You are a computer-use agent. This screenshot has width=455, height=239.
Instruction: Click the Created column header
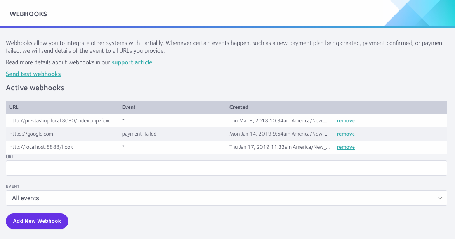coord(239,107)
